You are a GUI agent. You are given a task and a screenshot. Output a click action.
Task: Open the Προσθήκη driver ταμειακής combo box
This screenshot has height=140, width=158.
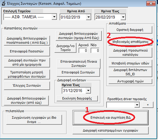click(137, 105)
